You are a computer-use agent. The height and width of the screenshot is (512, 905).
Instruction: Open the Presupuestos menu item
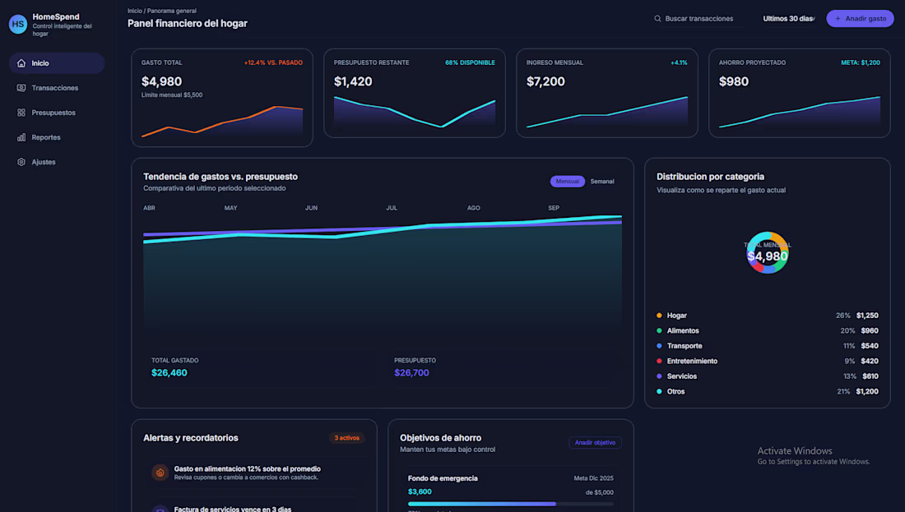[x=57, y=113]
